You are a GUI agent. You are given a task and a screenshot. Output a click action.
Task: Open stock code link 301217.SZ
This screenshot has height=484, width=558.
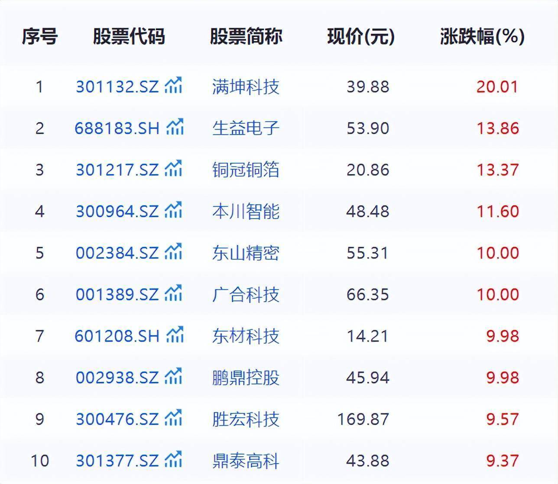(117, 170)
